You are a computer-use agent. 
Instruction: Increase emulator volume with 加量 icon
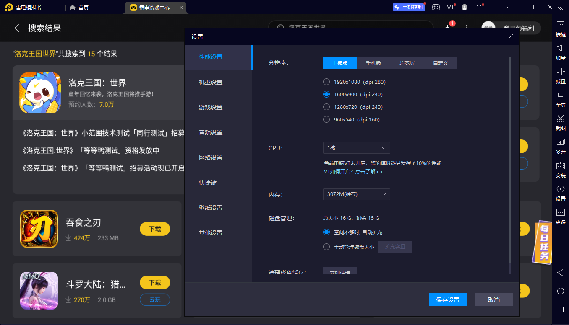[561, 52]
